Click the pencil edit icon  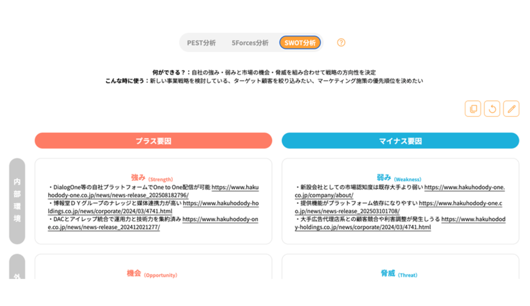coord(511,109)
